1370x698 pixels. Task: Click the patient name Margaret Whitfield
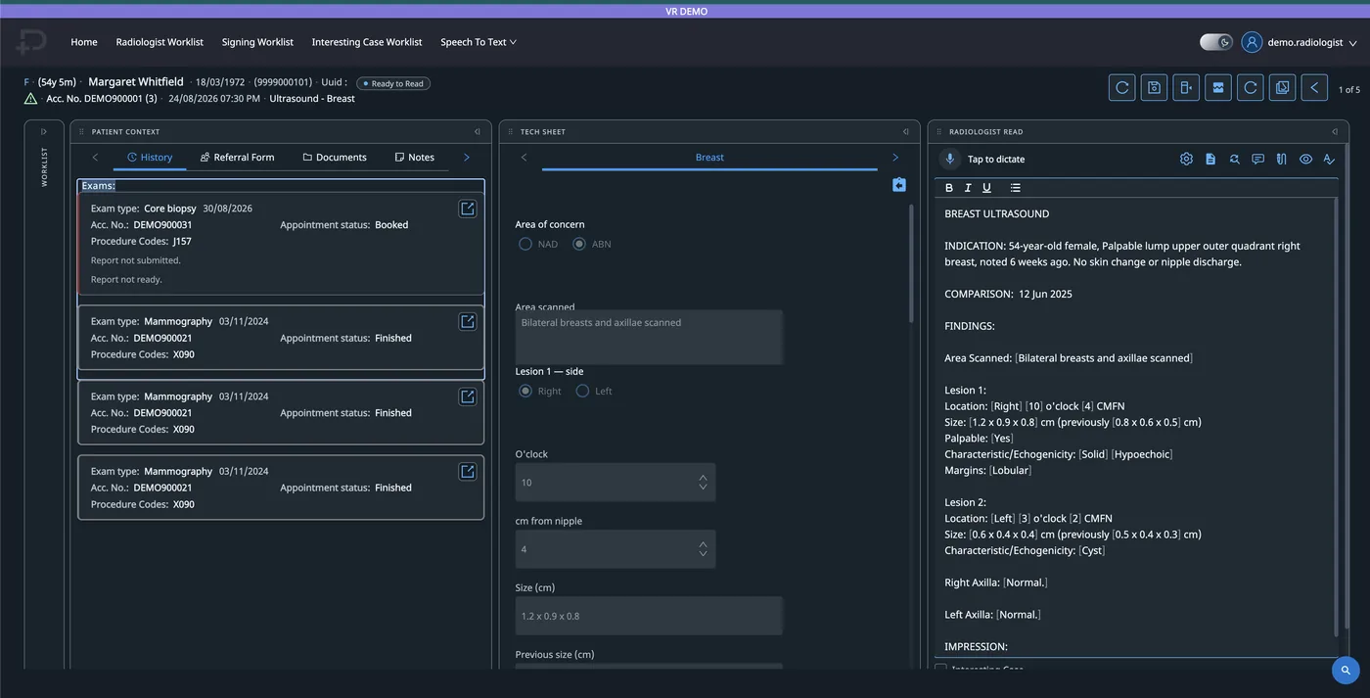(136, 82)
